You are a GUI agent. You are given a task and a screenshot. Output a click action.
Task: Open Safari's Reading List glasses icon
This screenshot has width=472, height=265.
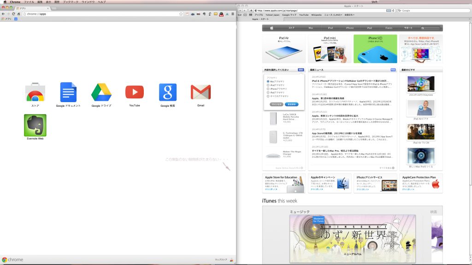click(x=240, y=15)
